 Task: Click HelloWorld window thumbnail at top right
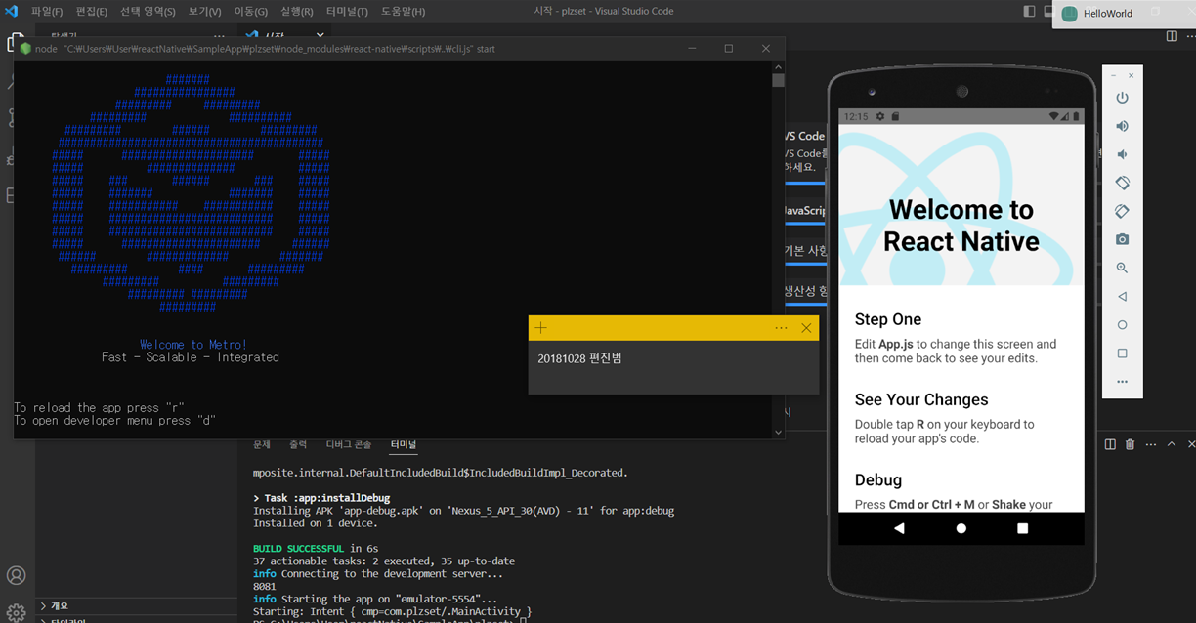click(x=1124, y=14)
